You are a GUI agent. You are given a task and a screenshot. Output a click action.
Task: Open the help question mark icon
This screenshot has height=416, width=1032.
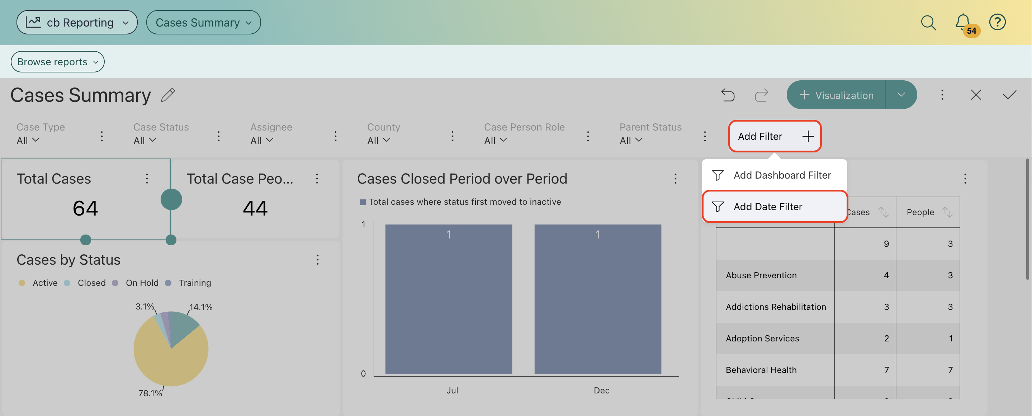(x=997, y=22)
